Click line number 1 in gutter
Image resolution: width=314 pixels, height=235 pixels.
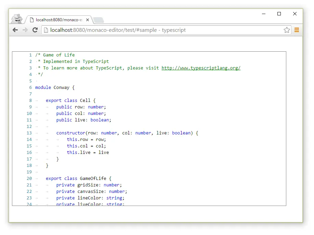pyautogui.click(x=30, y=55)
